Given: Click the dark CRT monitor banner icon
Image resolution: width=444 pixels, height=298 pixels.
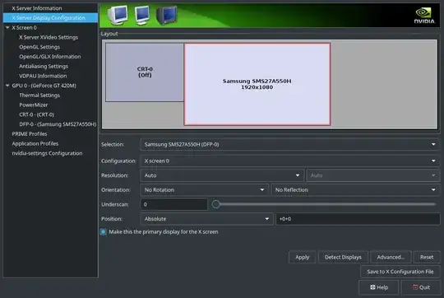Looking at the screenshot, I should [x=166, y=15].
